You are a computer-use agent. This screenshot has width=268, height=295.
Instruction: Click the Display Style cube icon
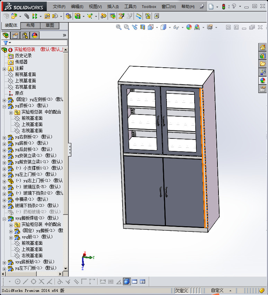[163, 27]
